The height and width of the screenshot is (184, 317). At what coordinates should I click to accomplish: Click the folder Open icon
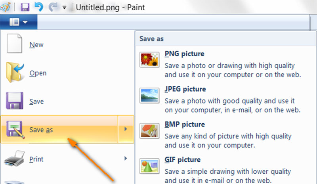pos(15,72)
